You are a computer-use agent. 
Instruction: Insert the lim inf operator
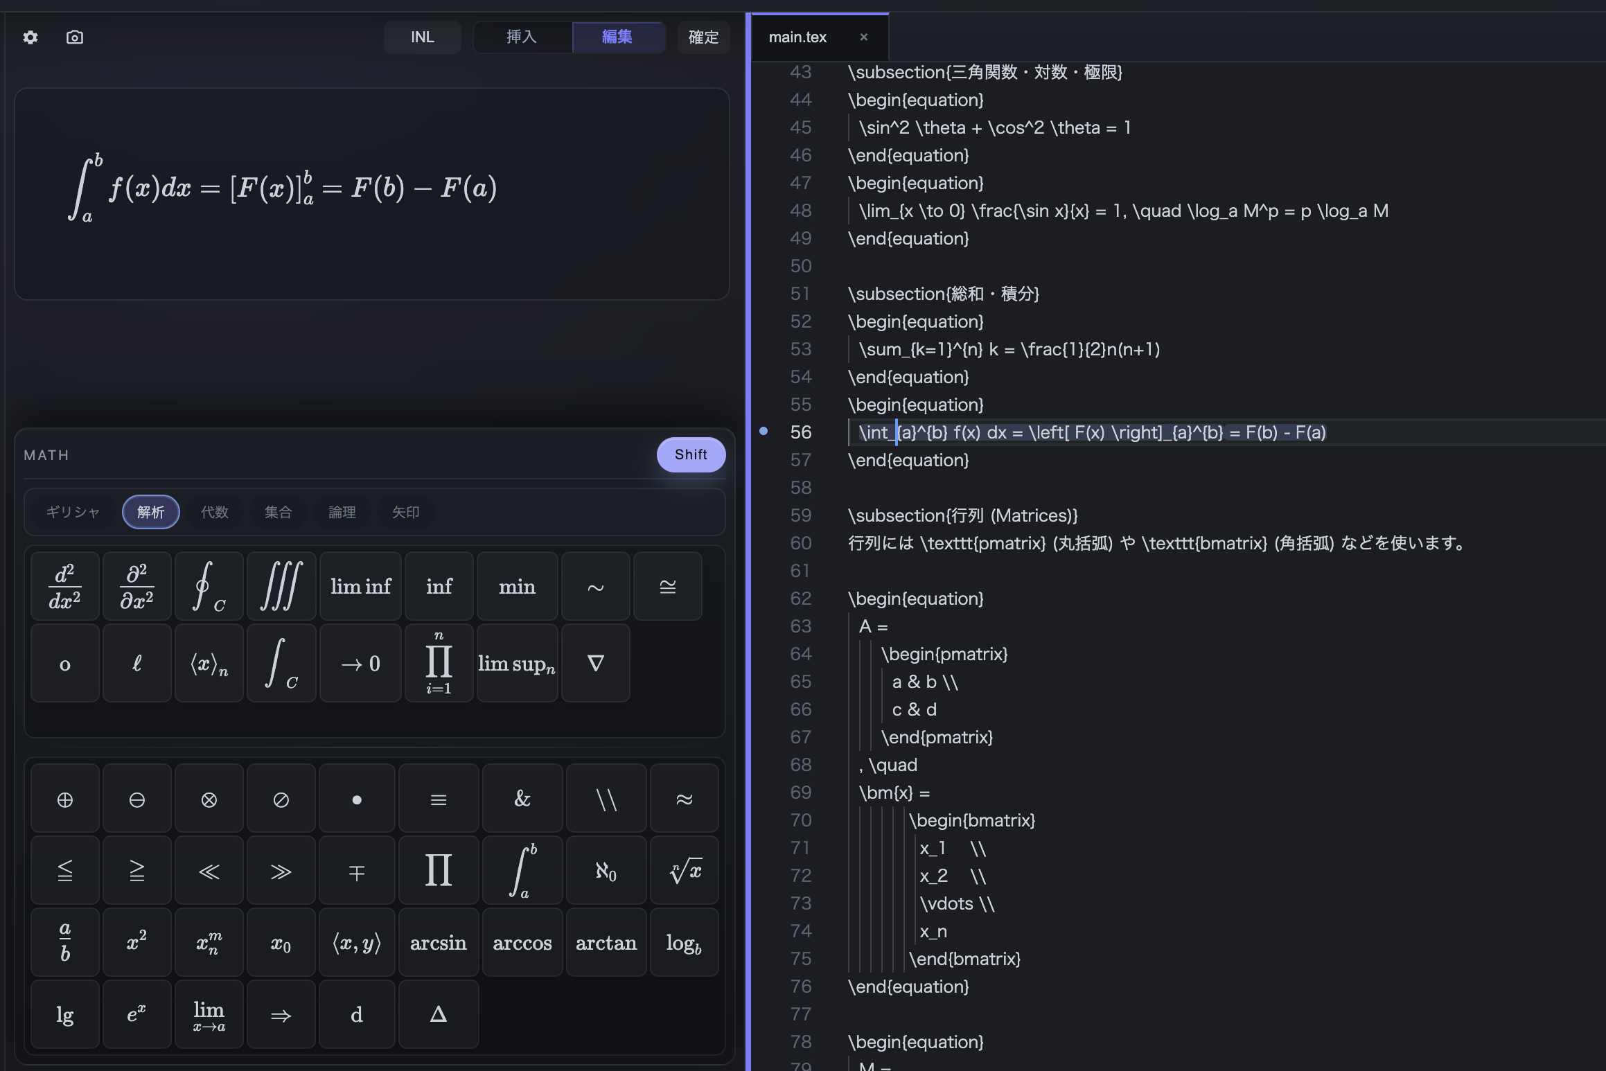pyautogui.click(x=360, y=586)
